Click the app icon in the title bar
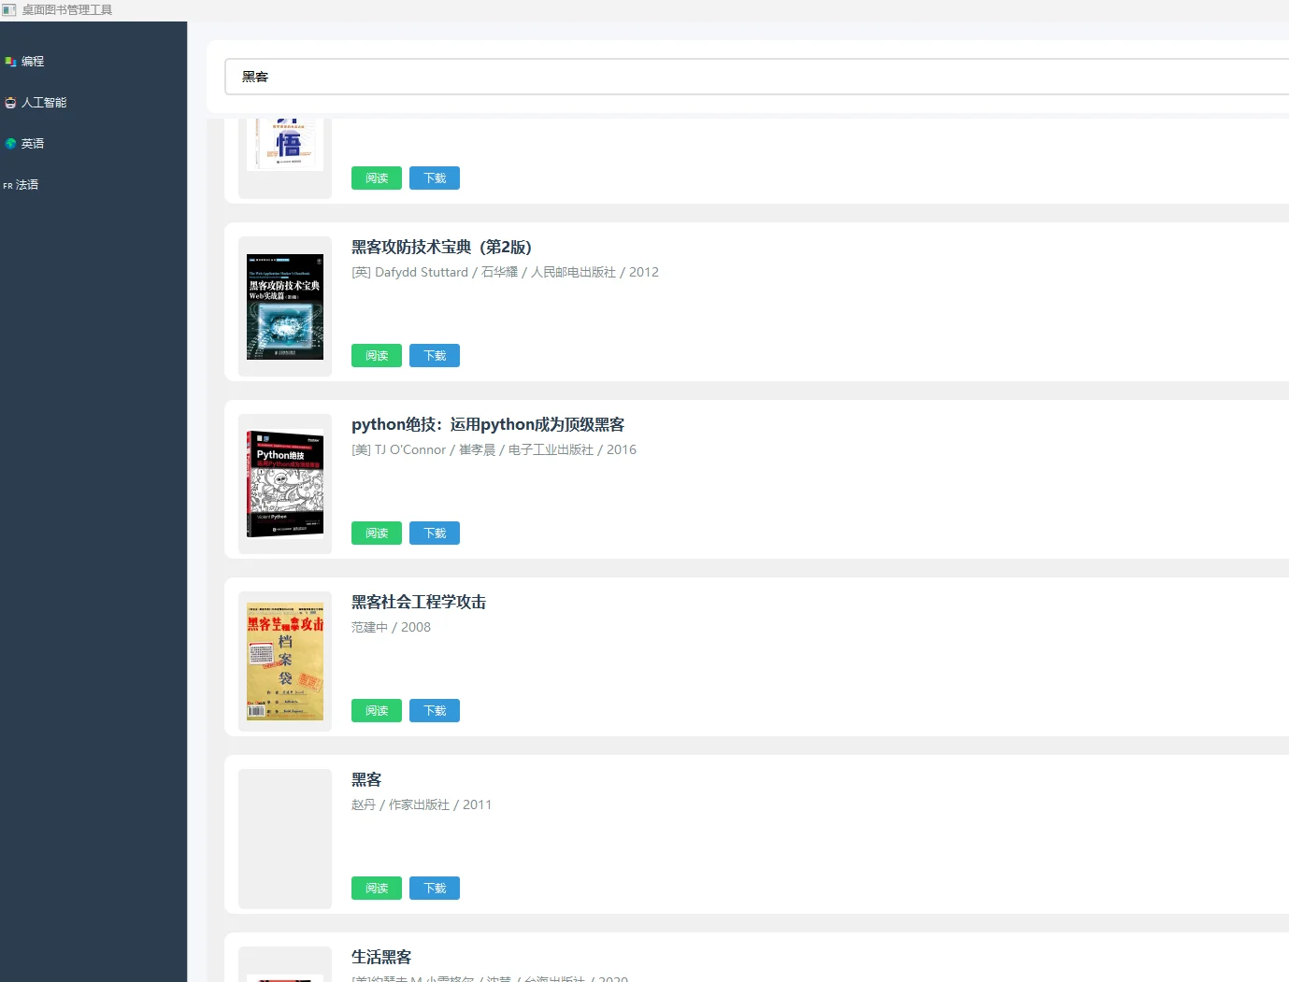Image resolution: width=1289 pixels, height=982 pixels. pos(9,10)
